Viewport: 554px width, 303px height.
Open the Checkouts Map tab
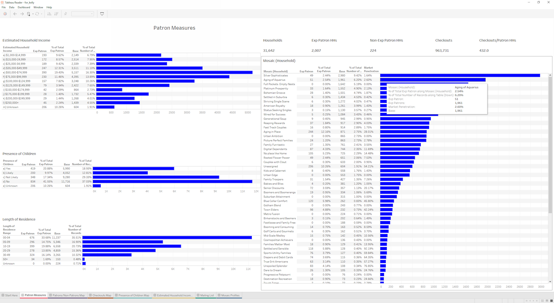click(100, 295)
